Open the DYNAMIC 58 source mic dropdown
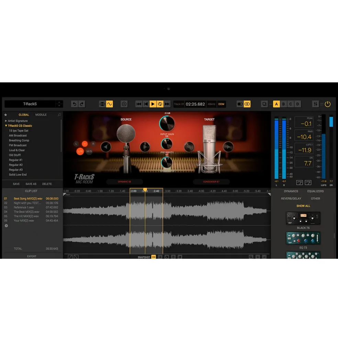This screenshot has height=338, width=338. [x=125, y=182]
